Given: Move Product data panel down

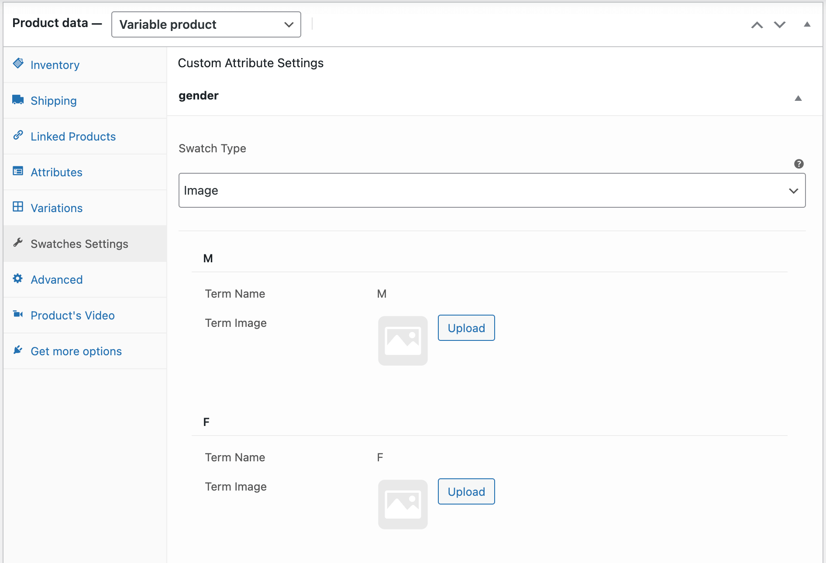Looking at the screenshot, I should point(779,25).
